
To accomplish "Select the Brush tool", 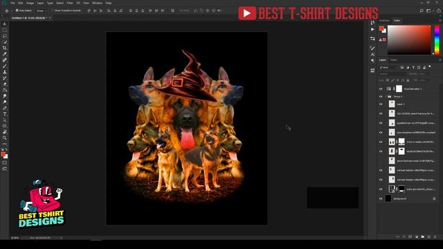I will [x=5, y=66].
